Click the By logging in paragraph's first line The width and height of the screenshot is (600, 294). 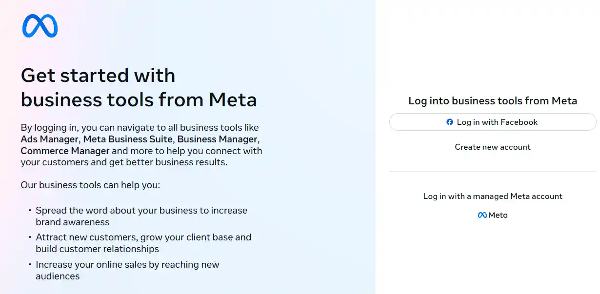tap(140, 128)
